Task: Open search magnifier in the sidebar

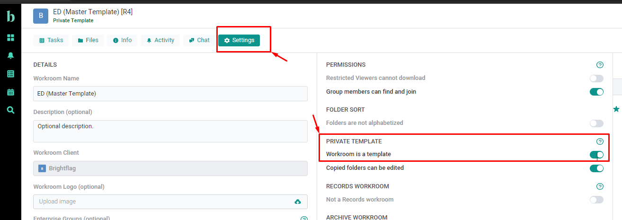Action: pyautogui.click(x=10, y=110)
